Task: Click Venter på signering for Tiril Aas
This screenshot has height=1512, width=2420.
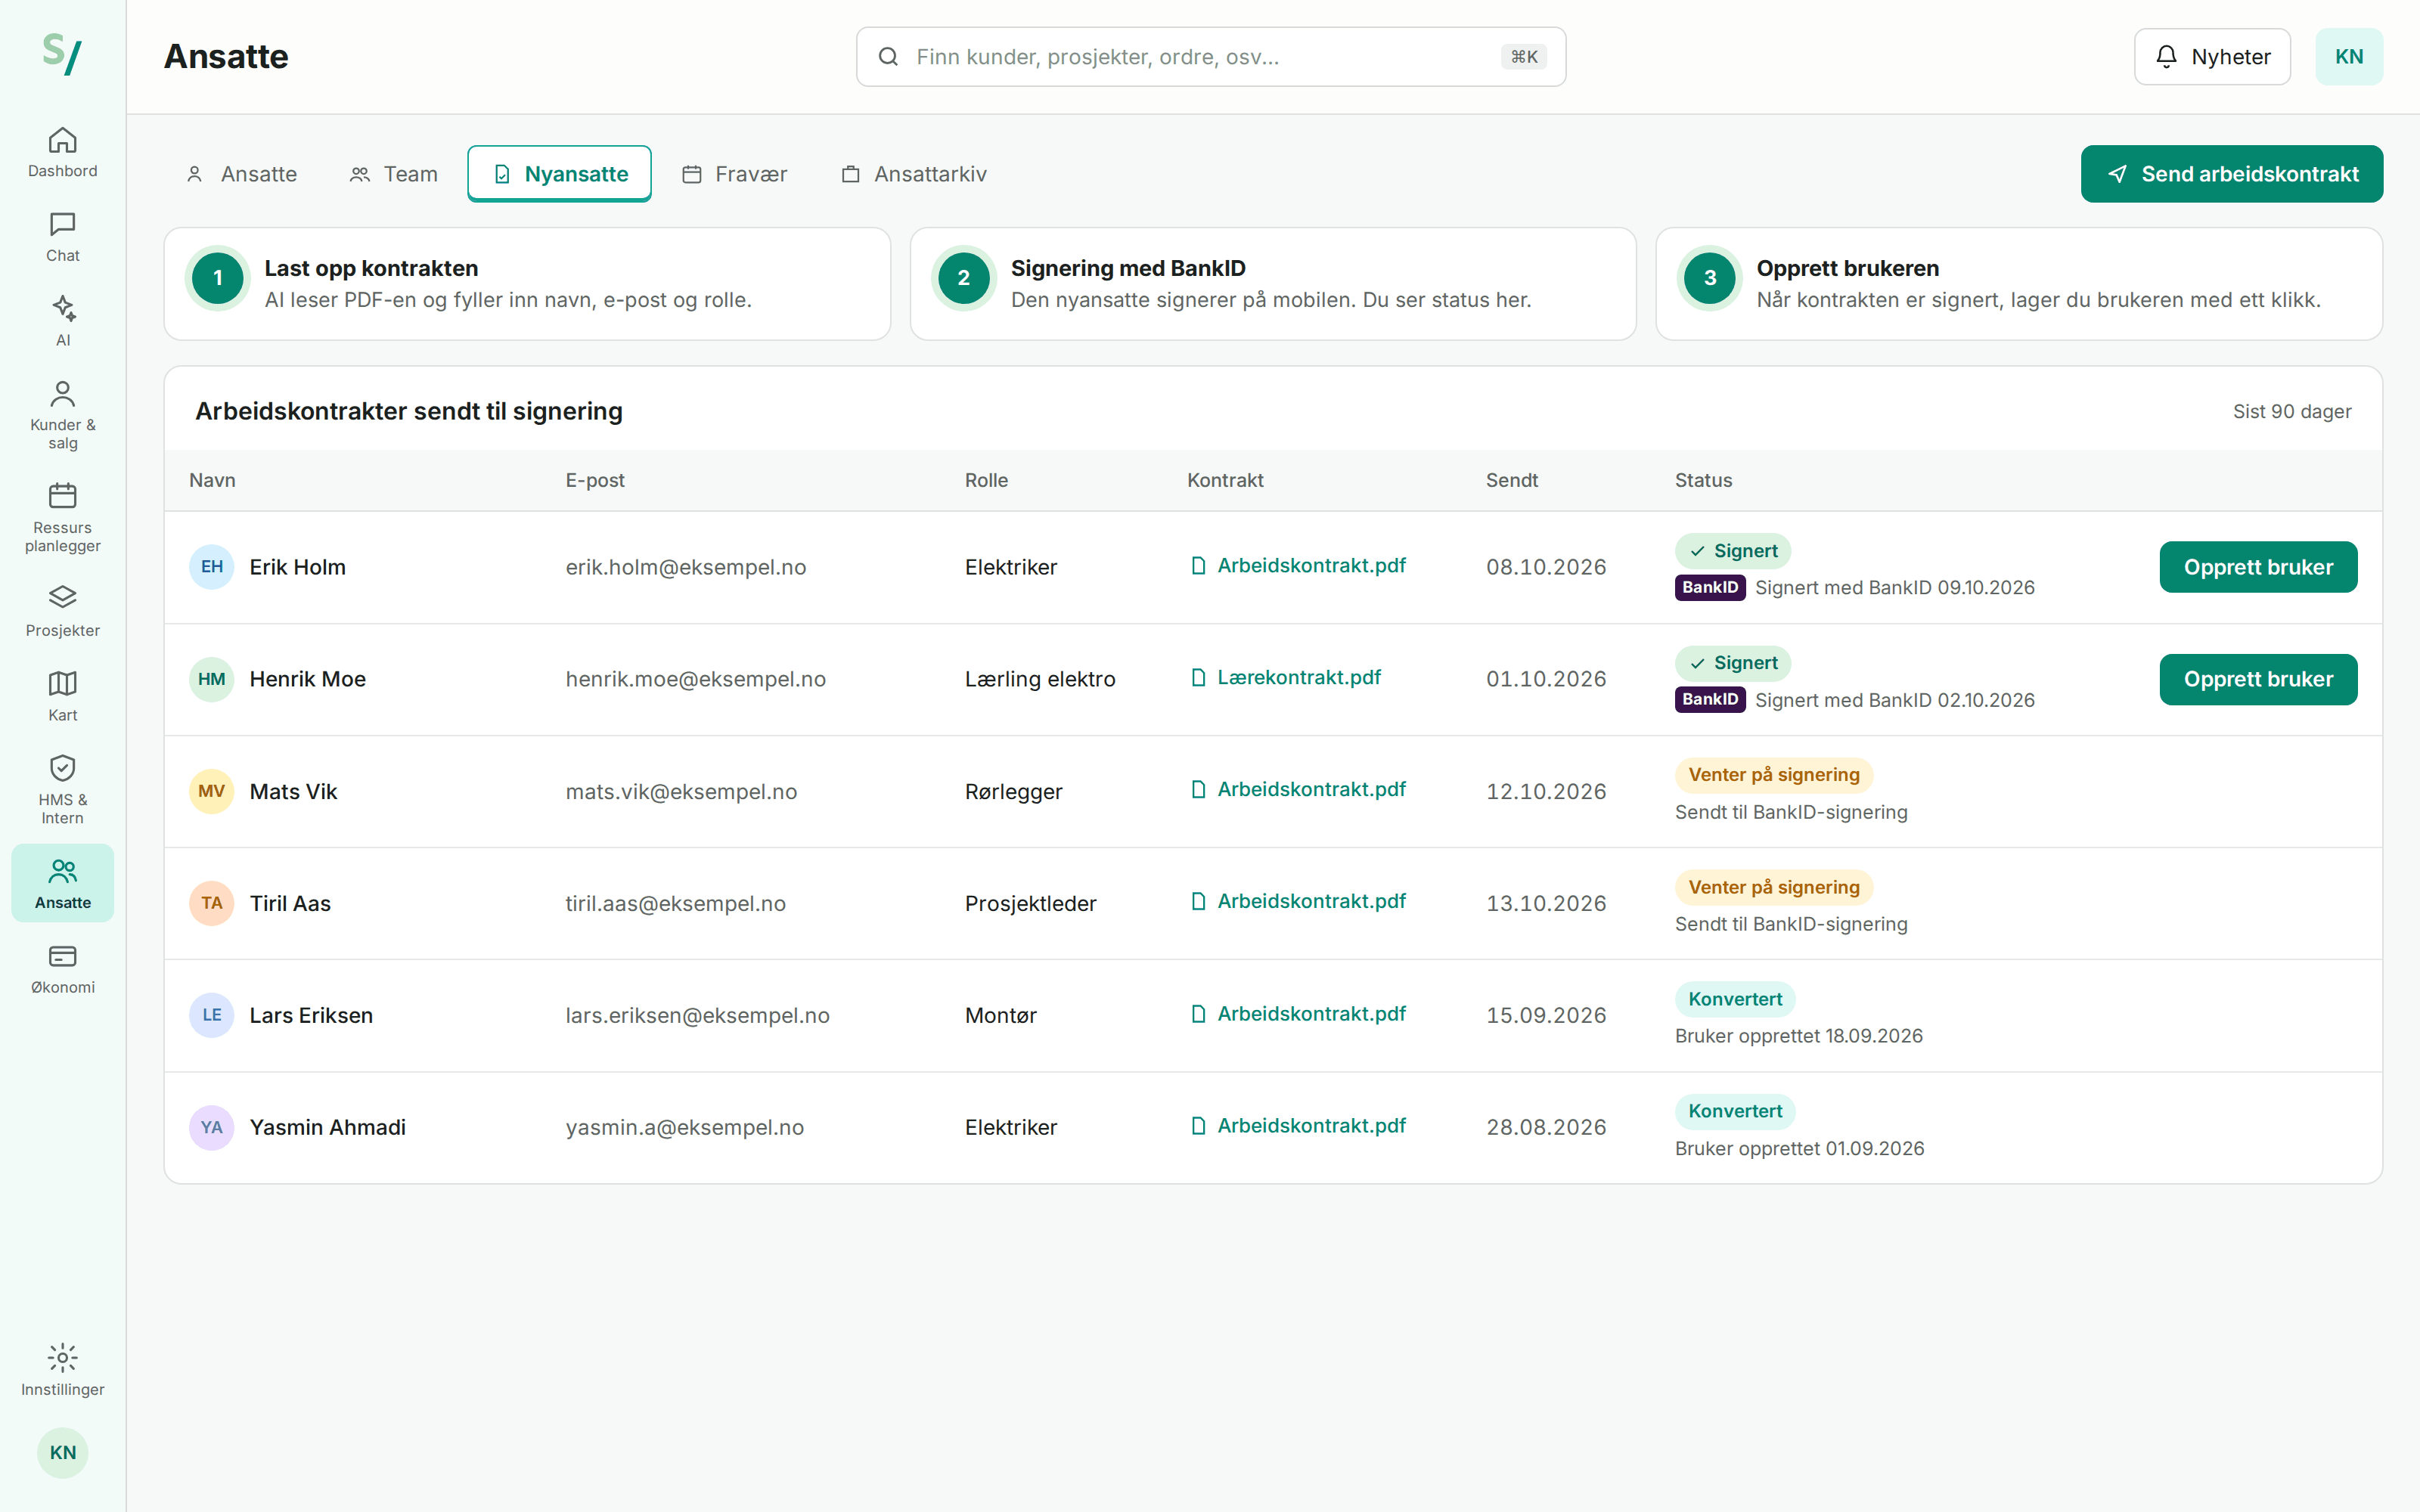Action: click(1773, 887)
